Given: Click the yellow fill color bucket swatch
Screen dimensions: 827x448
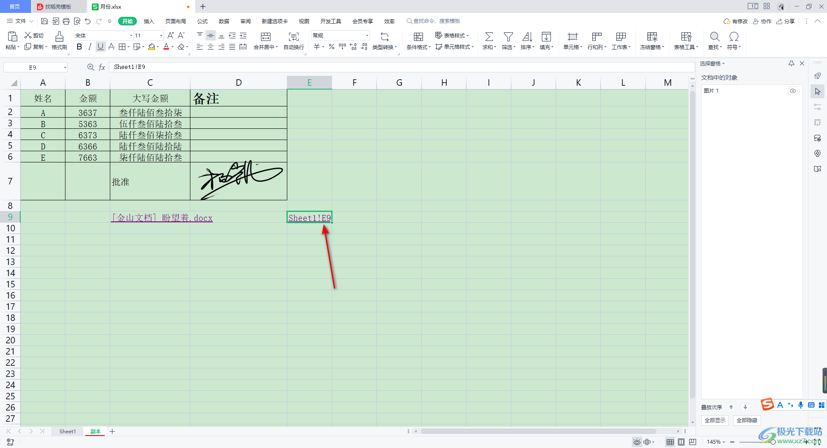Looking at the screenshot, I should [152, 47].
